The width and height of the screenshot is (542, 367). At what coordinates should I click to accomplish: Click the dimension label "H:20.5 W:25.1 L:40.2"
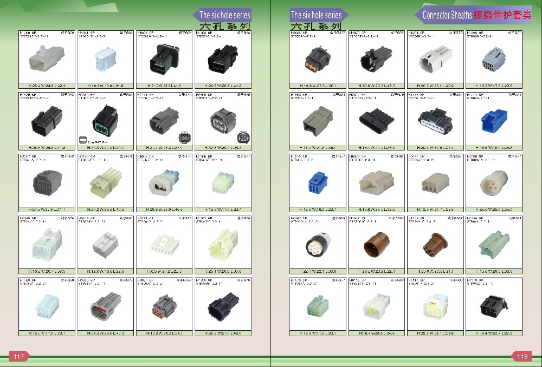tap(435, 86)
